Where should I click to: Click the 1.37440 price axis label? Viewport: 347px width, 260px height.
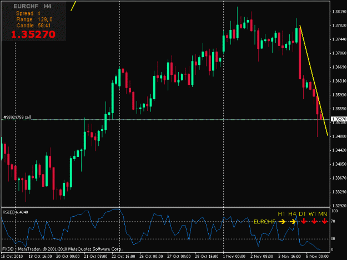(x=339, y=39)
